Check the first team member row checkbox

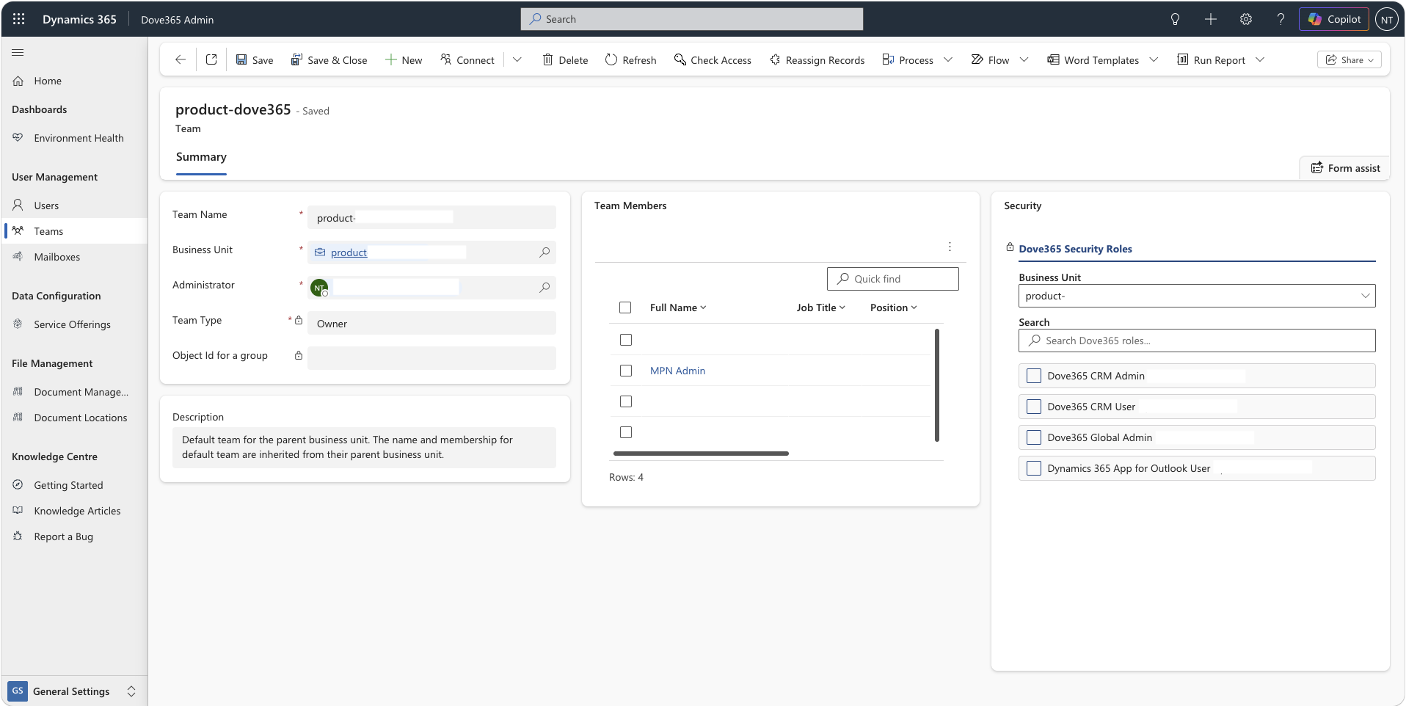click(626, 340)
